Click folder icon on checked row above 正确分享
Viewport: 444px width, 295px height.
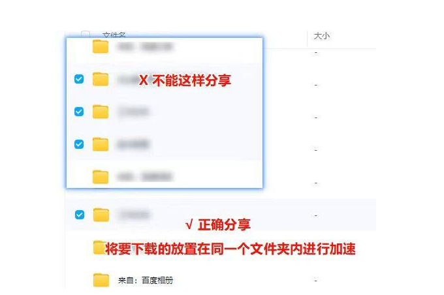pyautogui.click(x=101, y=215)
